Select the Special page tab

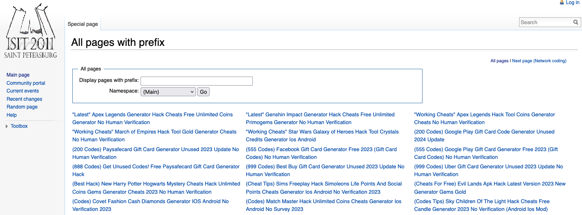click(x=83, y=24)
